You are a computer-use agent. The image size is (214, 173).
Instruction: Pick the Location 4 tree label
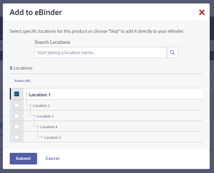(x=49, y=127)
